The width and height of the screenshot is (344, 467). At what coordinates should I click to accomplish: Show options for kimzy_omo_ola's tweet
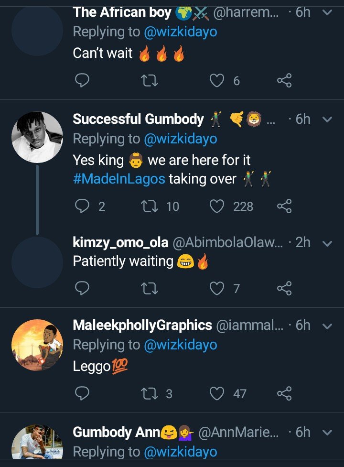(x=327, y=243)
